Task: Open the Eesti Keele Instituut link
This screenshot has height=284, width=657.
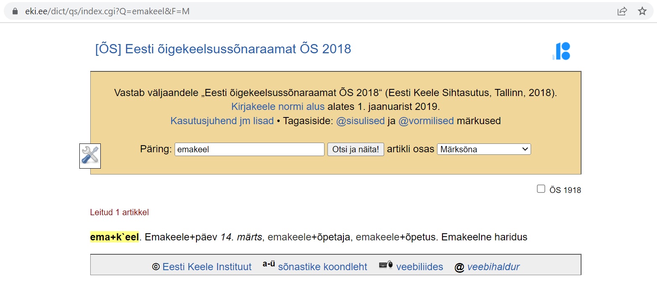Action: [207, 267]
